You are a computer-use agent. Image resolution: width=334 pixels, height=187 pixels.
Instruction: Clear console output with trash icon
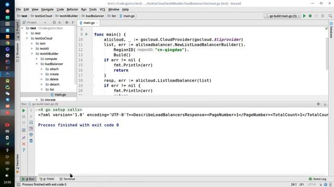[x=31, y=141]
